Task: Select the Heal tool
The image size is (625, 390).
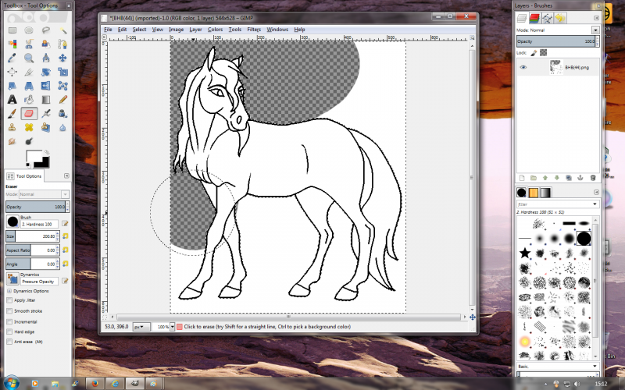Action: [29, 127]
